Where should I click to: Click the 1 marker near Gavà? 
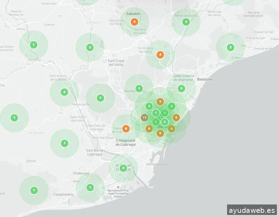coord(90,188)
